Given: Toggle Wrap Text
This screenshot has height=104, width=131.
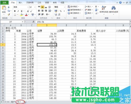Looking at the screenshot, I should [x=50, y=7].
